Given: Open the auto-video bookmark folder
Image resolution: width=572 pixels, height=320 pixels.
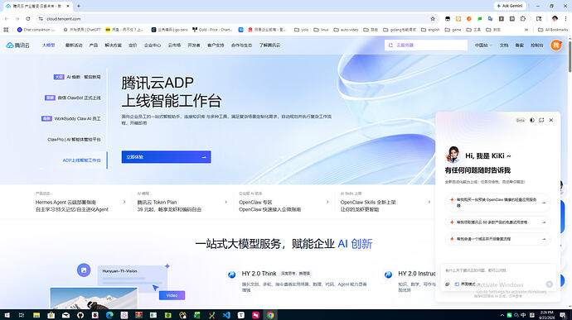Looking at the screenshot, I should click(346, 30).
